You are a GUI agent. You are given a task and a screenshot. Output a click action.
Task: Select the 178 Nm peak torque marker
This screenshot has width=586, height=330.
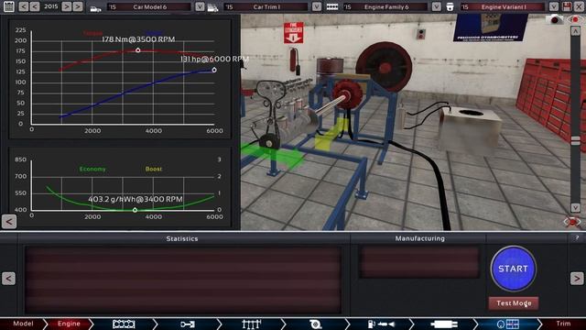[x=138, y=50]
